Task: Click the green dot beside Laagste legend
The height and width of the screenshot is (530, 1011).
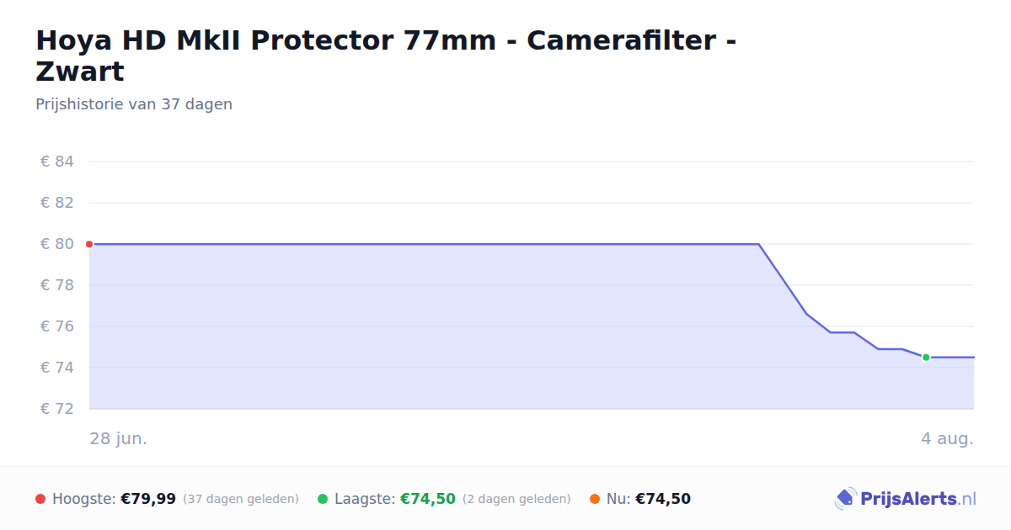Action: (323, 499)
